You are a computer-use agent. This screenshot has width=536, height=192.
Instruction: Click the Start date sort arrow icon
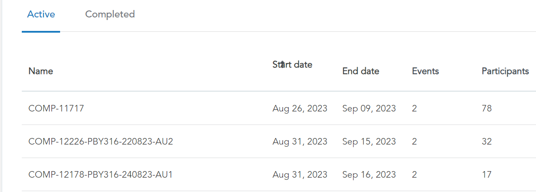tap(282, 64)
